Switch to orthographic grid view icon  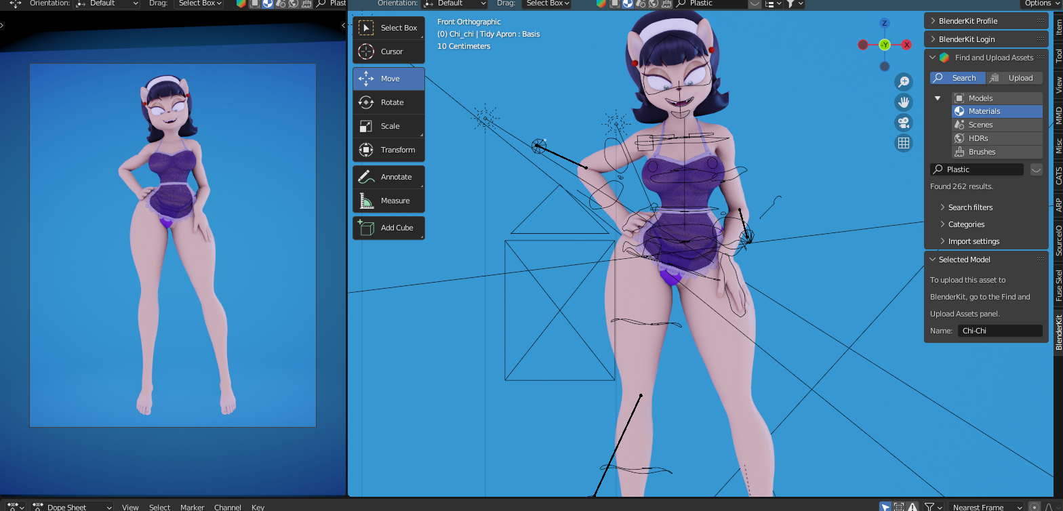point(903,142)
